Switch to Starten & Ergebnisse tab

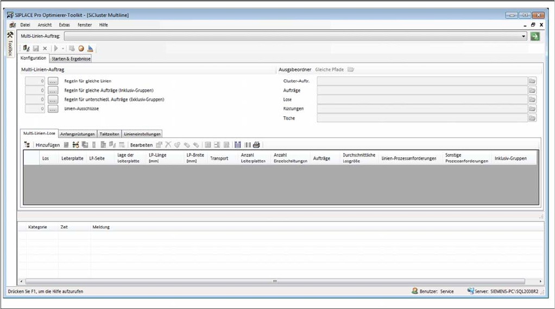coord(71,59)
